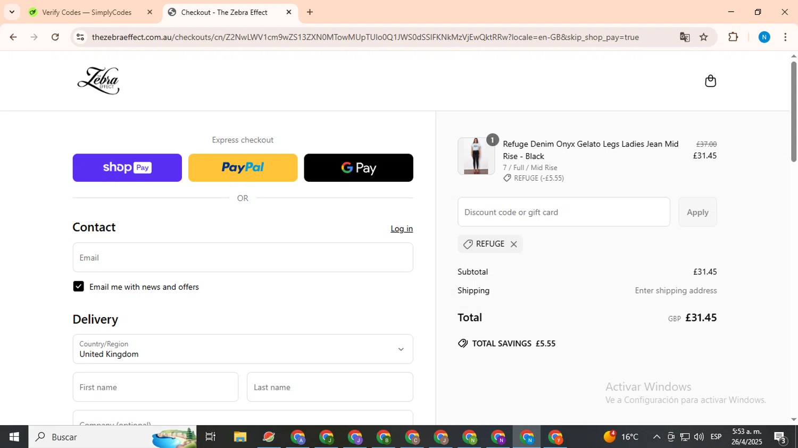Focus the Last name field
Viewport: 798px width, 448px height.
[x=330, y=387]
